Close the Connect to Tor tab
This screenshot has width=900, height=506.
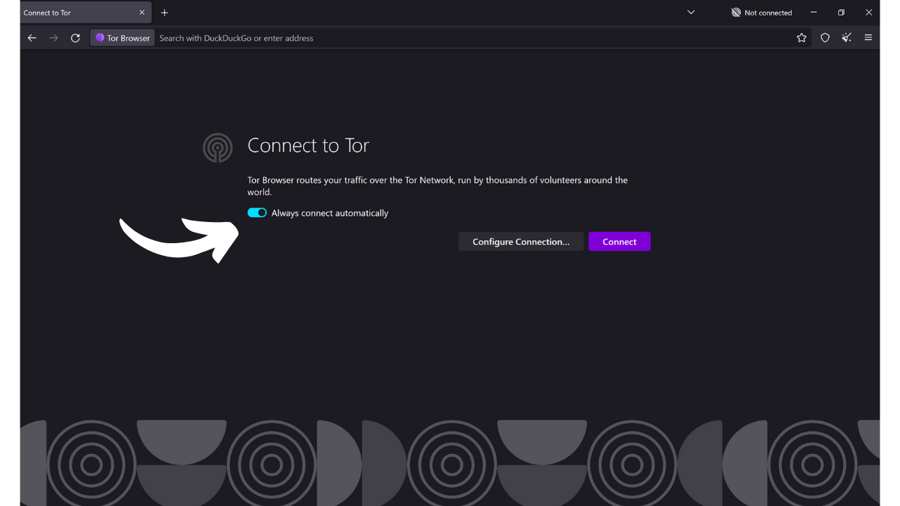[142, 12]
